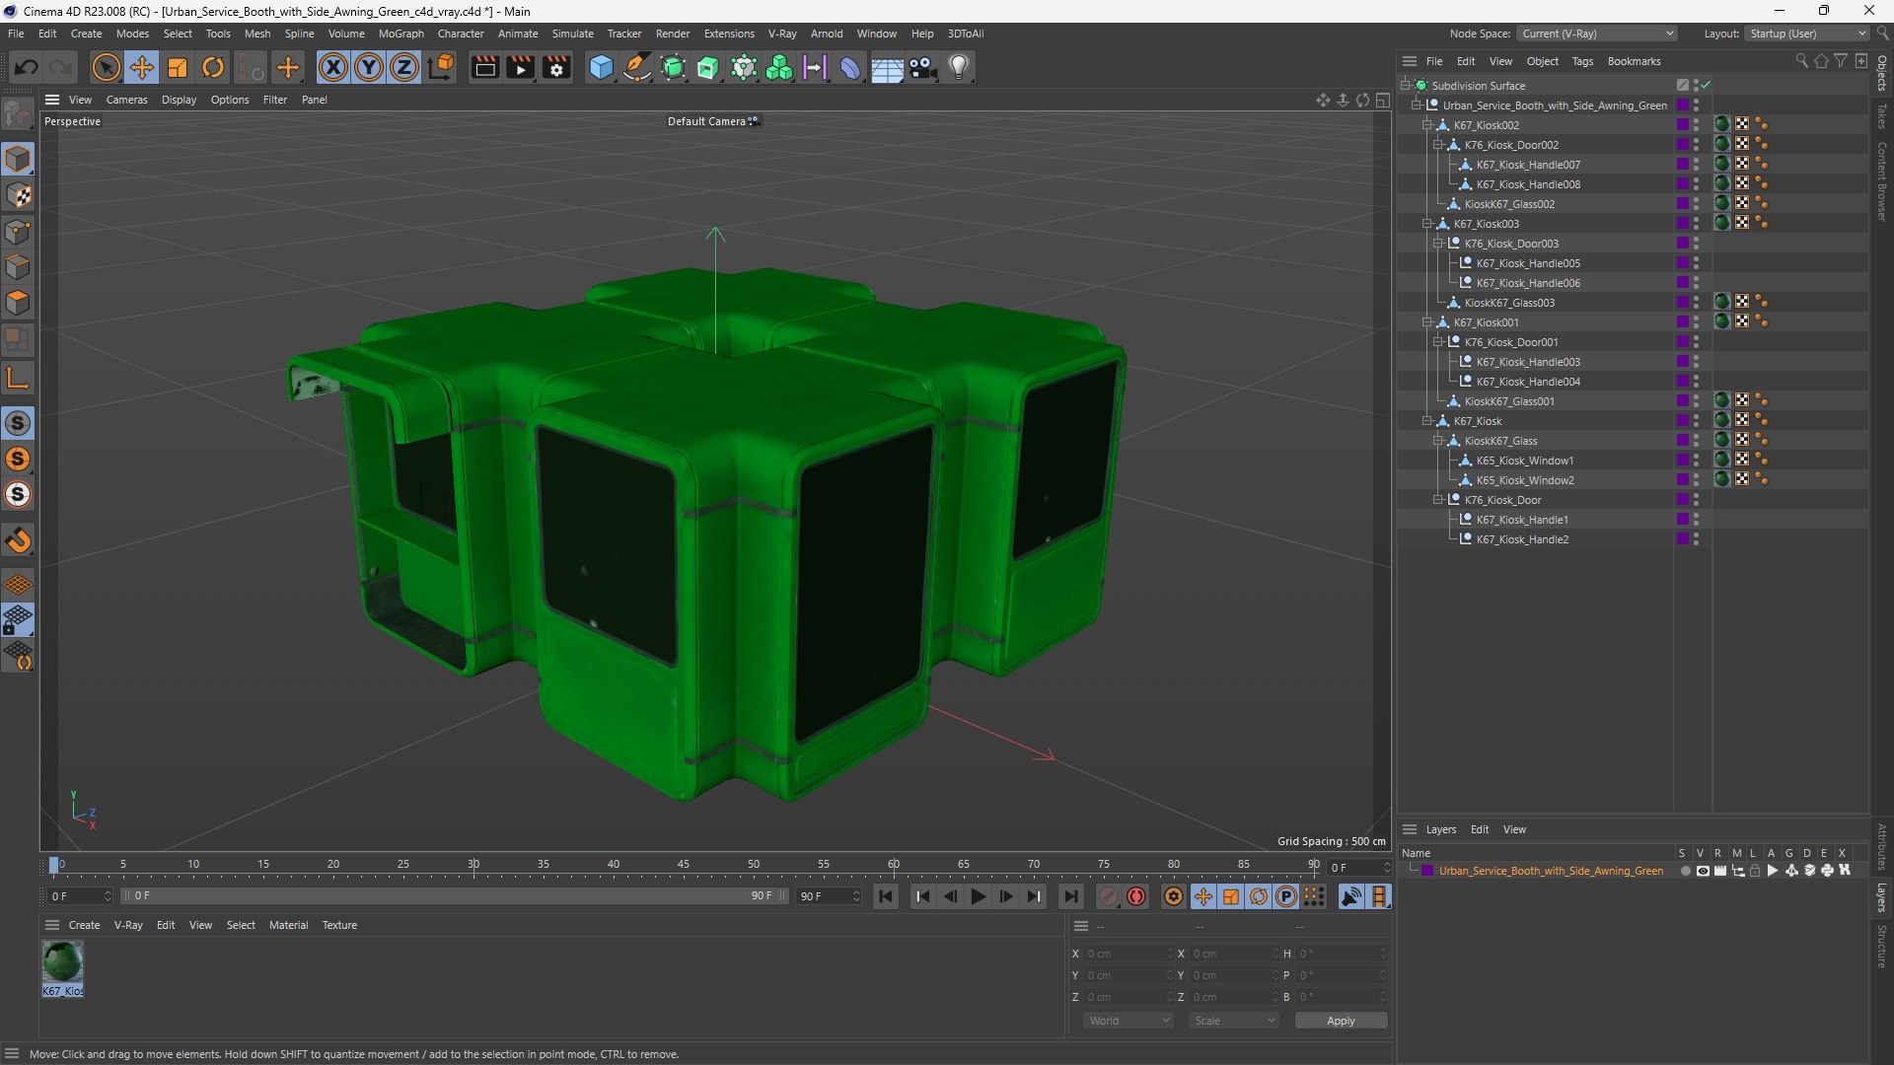Open Layers panel Edit menu

(1480, 829)
